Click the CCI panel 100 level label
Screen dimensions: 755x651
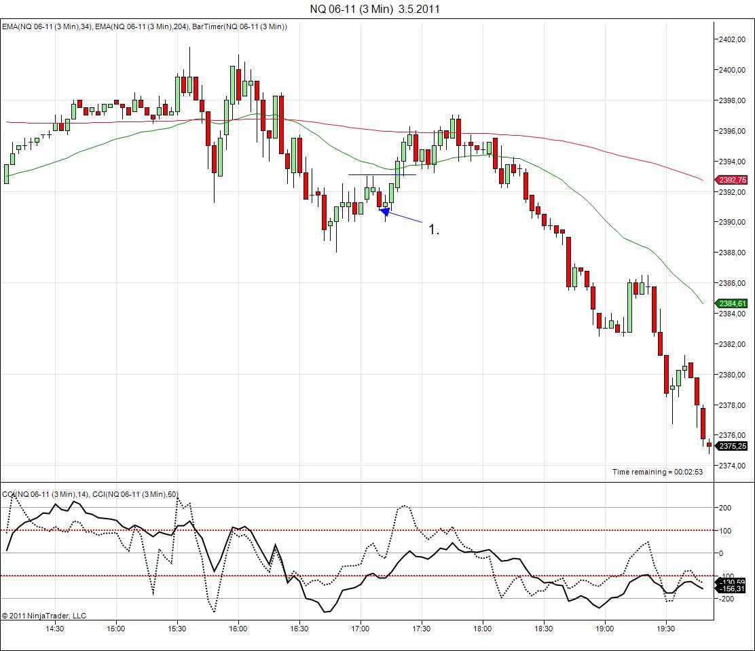725,531
